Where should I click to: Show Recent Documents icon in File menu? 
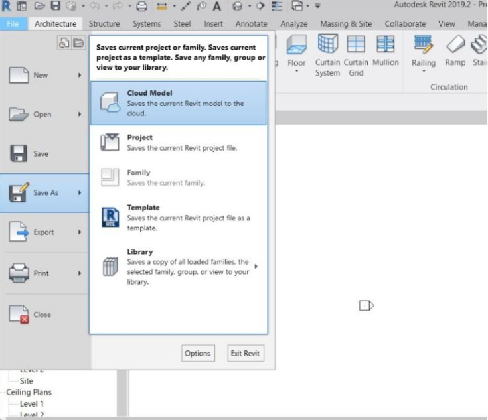pyautogui.click(x=64, y=43)
